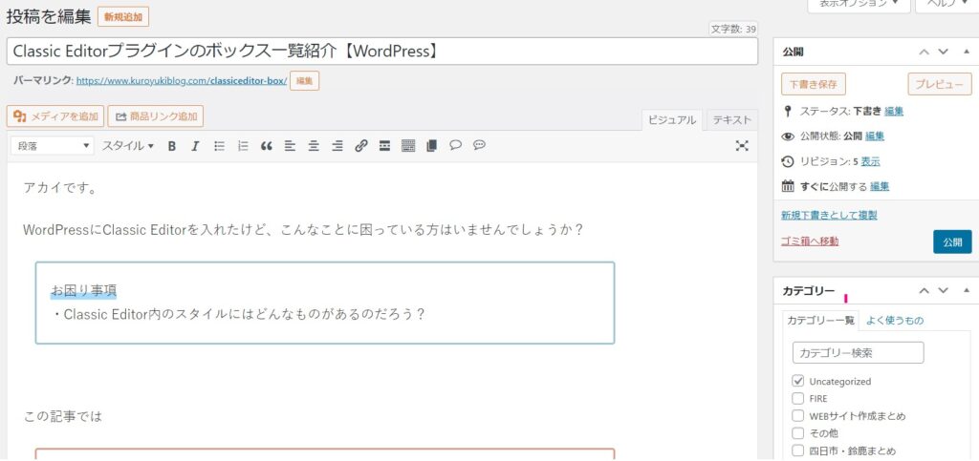
Task: Open the post プレビュー
Action: point(940,84)
